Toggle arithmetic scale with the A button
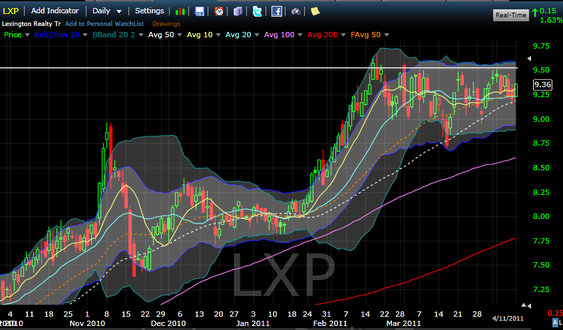Image resolution: width=563 pixels, height=330 pixels. pyautogui.click(x=556, y=323)
